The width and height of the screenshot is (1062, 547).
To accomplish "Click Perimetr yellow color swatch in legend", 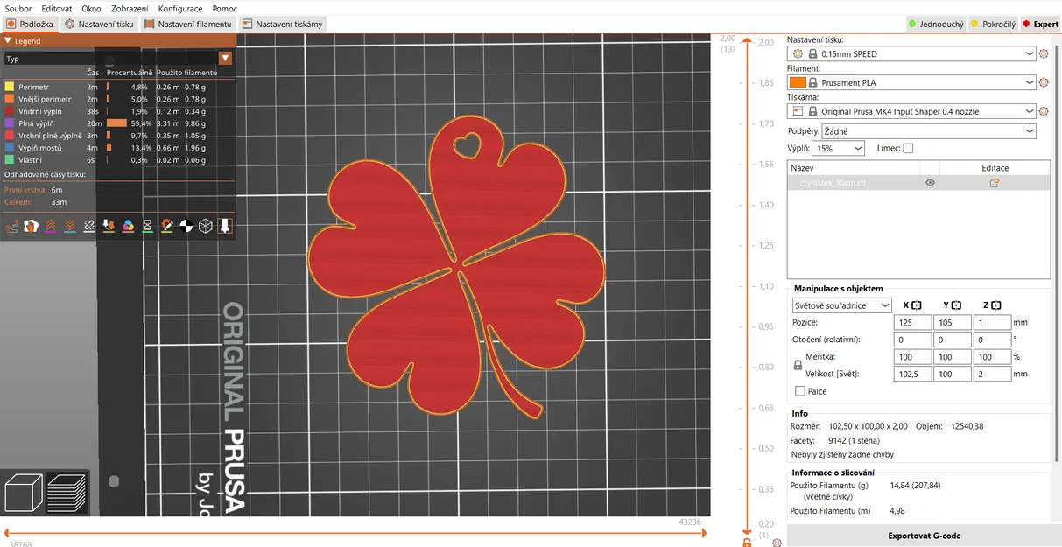I will 9,87.
